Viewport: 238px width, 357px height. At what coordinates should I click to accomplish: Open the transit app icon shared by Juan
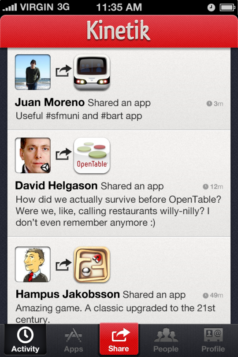tap(92, 72)
